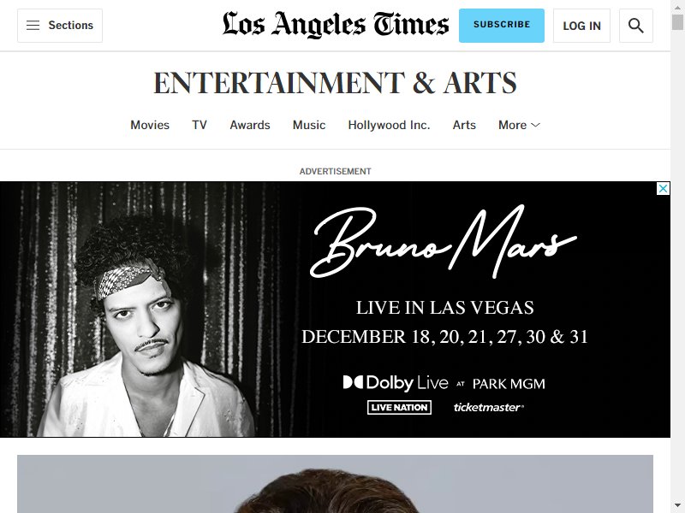Open the Music section
This screenshot has height=513, width=685.
click(x=309, y=125)
